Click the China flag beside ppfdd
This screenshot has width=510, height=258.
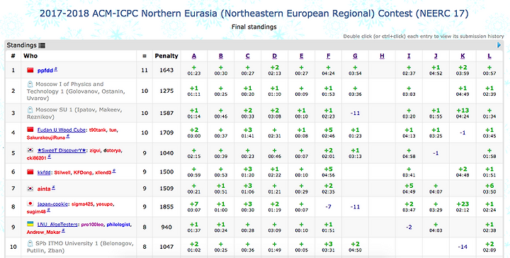click(x=30, y=70)
